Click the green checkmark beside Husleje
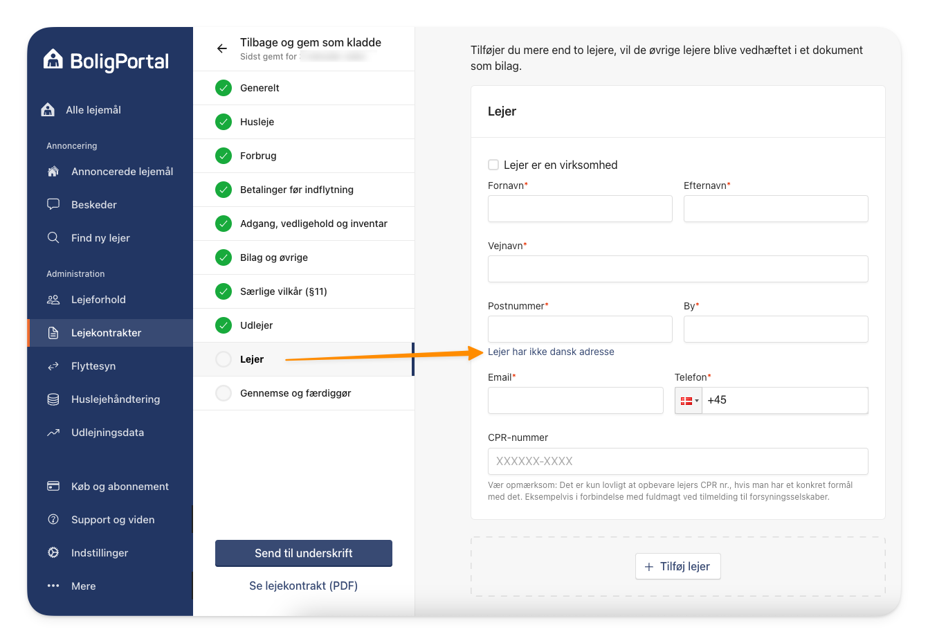The width and height of the screenshot is (928, 643). coord(224,122)
